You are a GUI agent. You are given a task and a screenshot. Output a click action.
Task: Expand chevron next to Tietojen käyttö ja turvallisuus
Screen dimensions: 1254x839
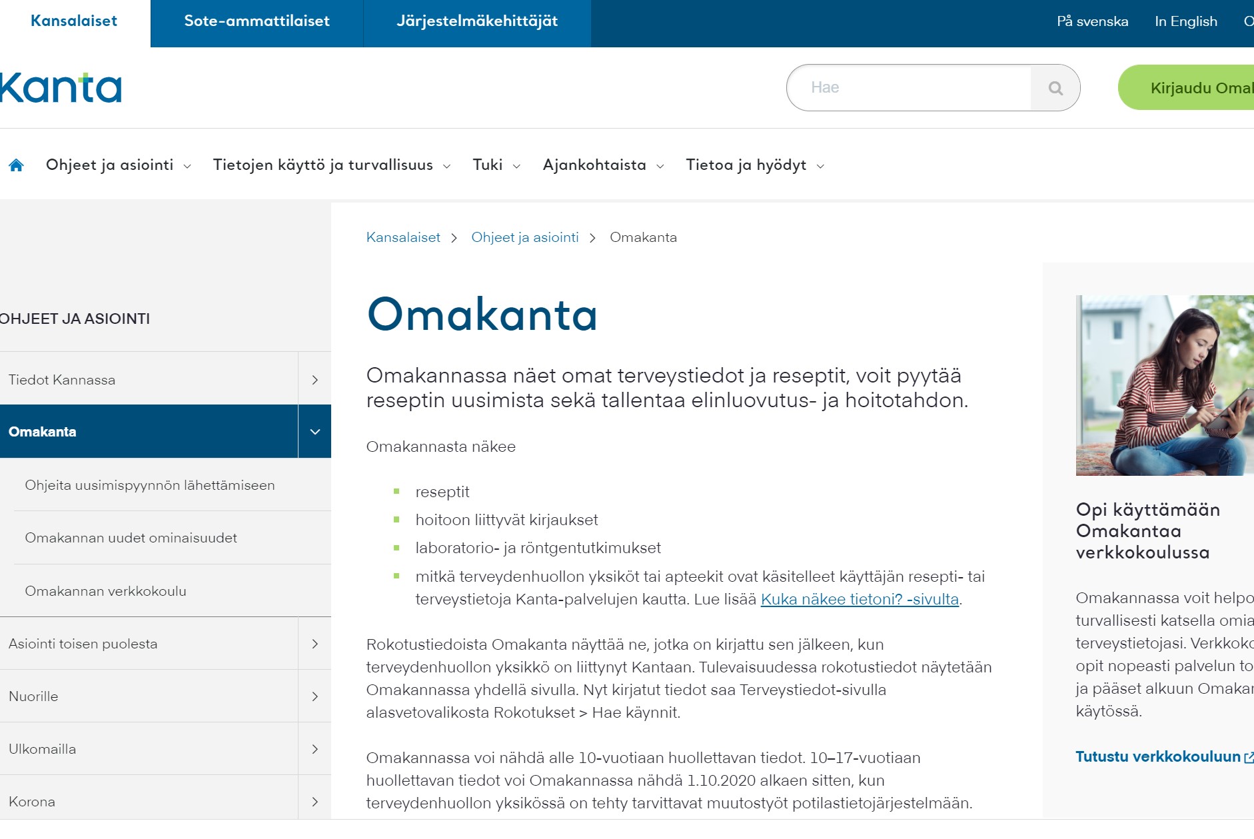tap(447, 167)
